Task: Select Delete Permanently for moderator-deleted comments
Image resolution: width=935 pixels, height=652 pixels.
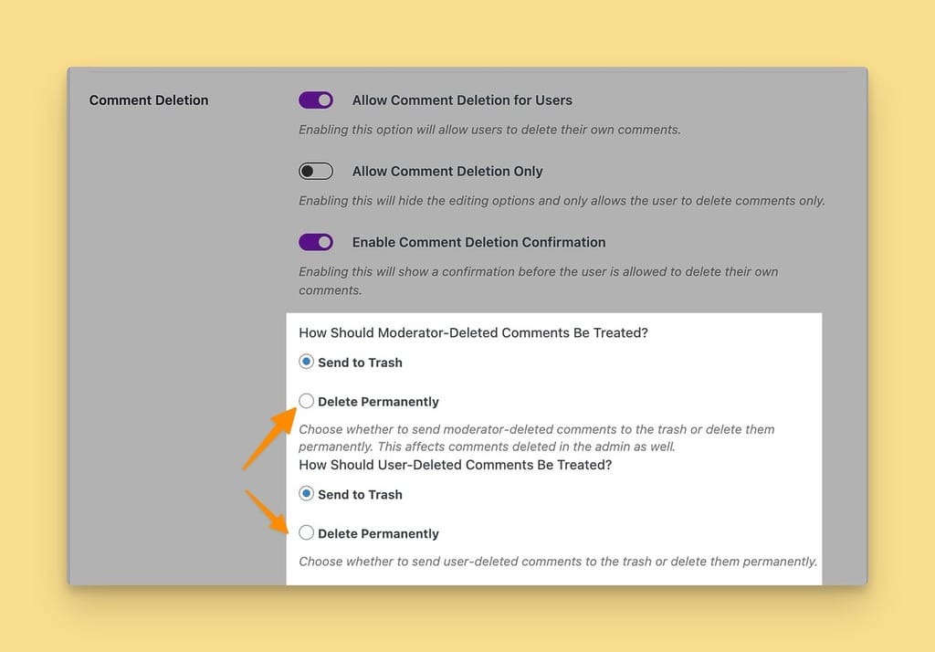Action: [306, 401]
